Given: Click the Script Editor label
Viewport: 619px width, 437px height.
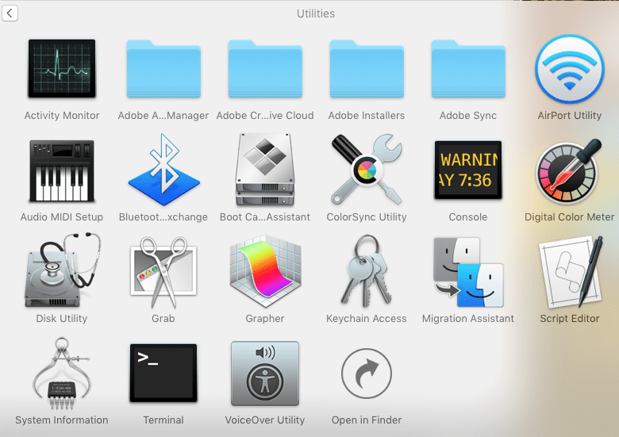Looking at the screenshot, I should click(570, 319).
